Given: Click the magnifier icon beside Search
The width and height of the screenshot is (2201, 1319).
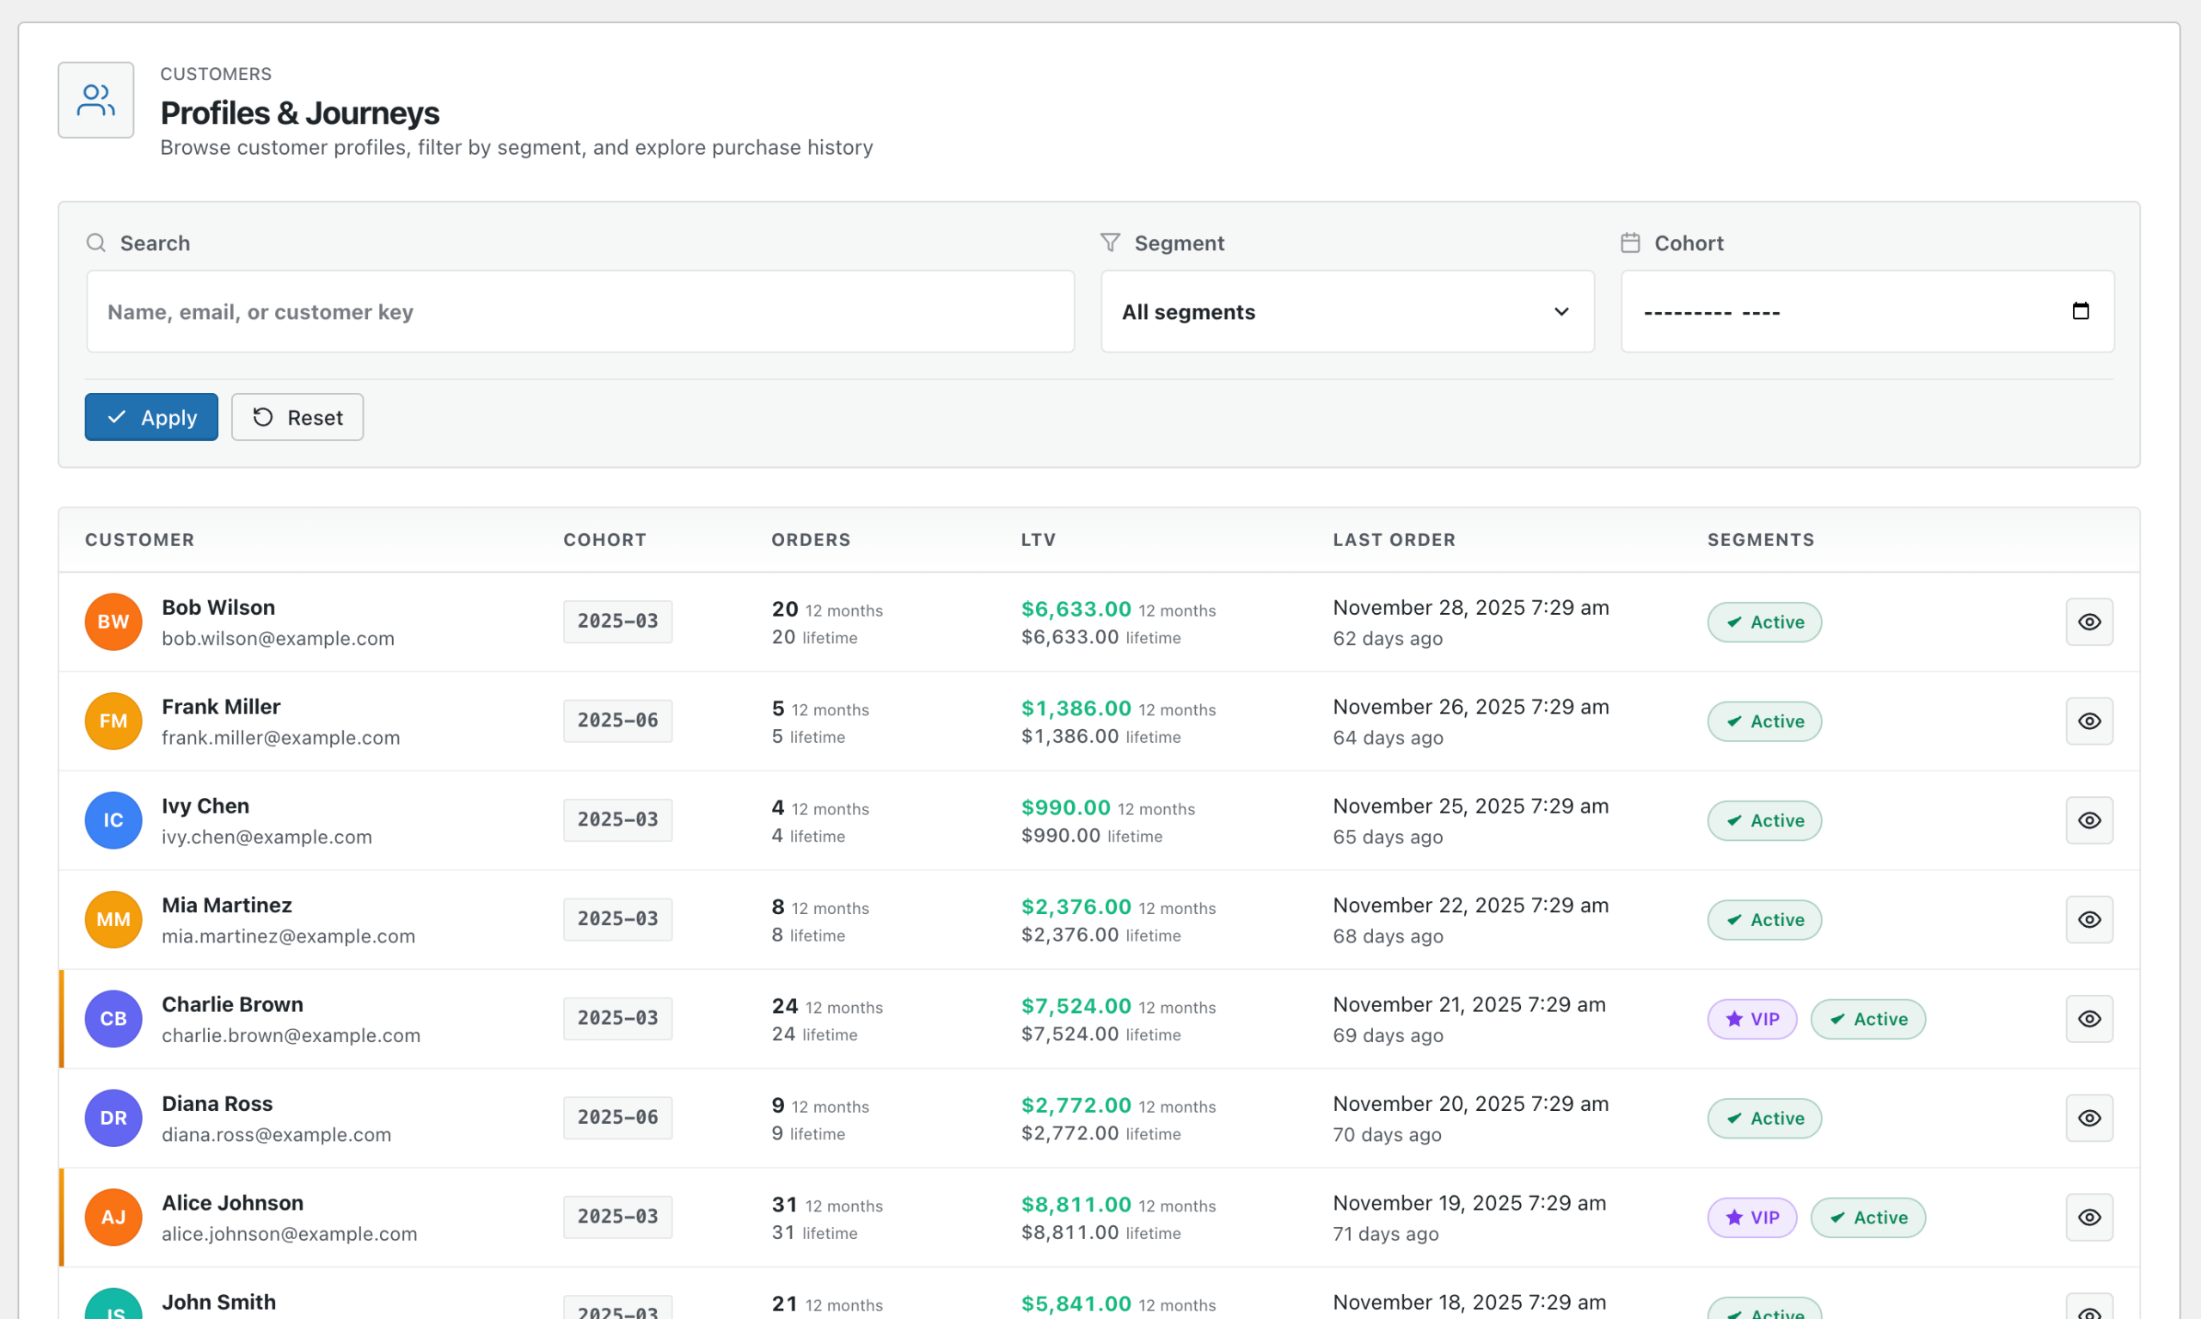Looking at the screenshot, I should [x=96, y=242].
